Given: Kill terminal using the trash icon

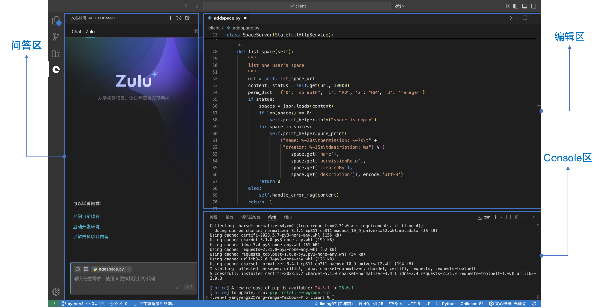Looking at the screenshot, I should pos(517,217).
